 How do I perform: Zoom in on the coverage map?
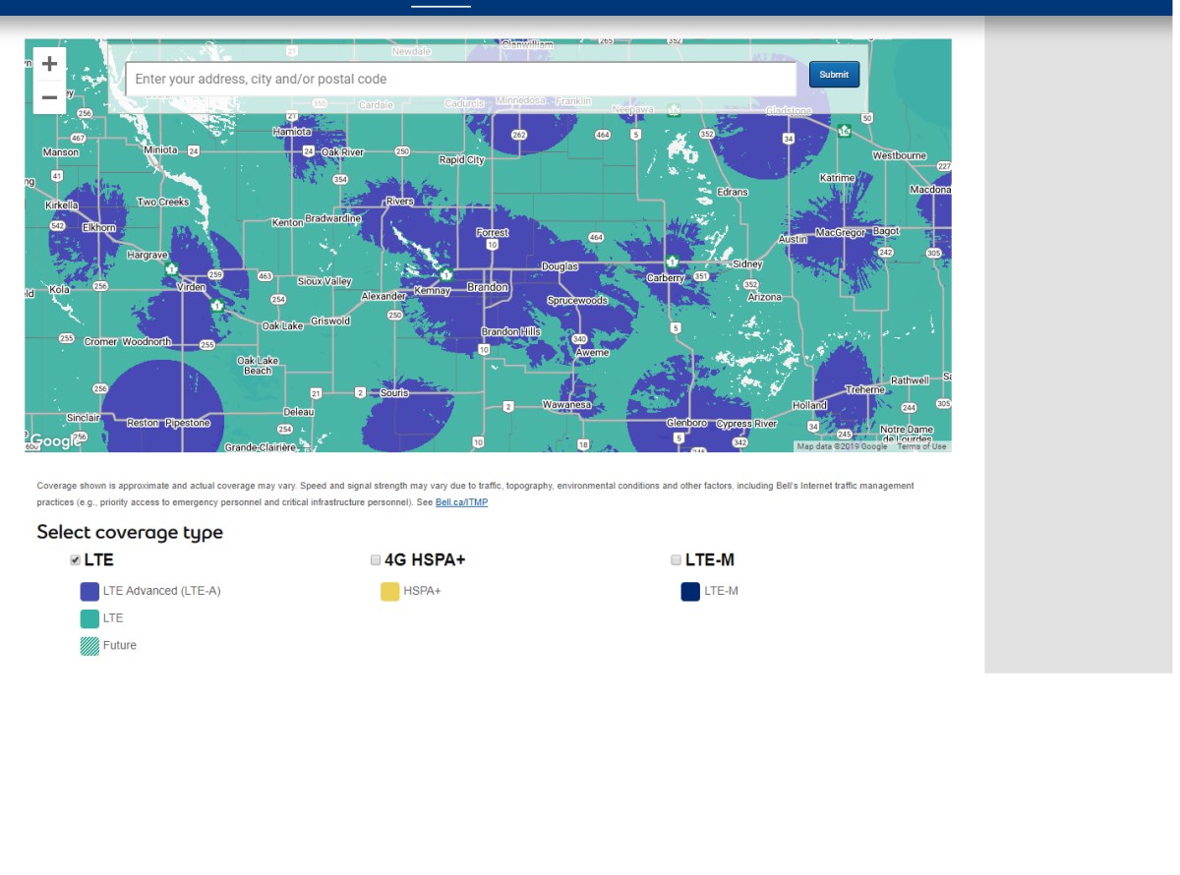(49, 64)
